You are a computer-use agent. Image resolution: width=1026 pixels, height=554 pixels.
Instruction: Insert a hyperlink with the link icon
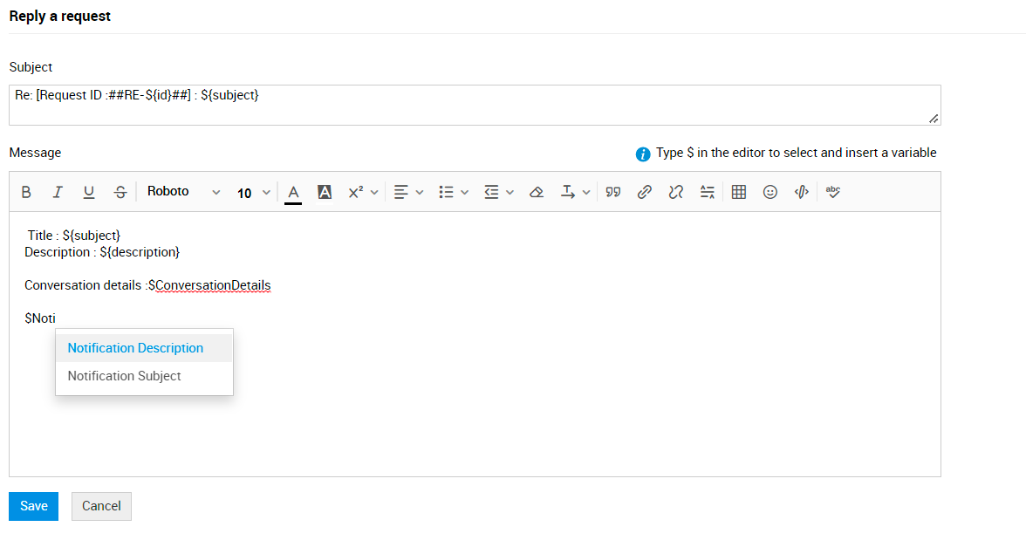(645, 192)
